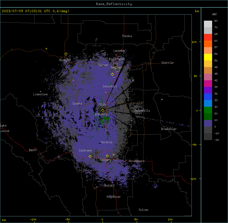228x223 pixels.
Task: Click the Stettler label
Action: (x=168, y=63)
